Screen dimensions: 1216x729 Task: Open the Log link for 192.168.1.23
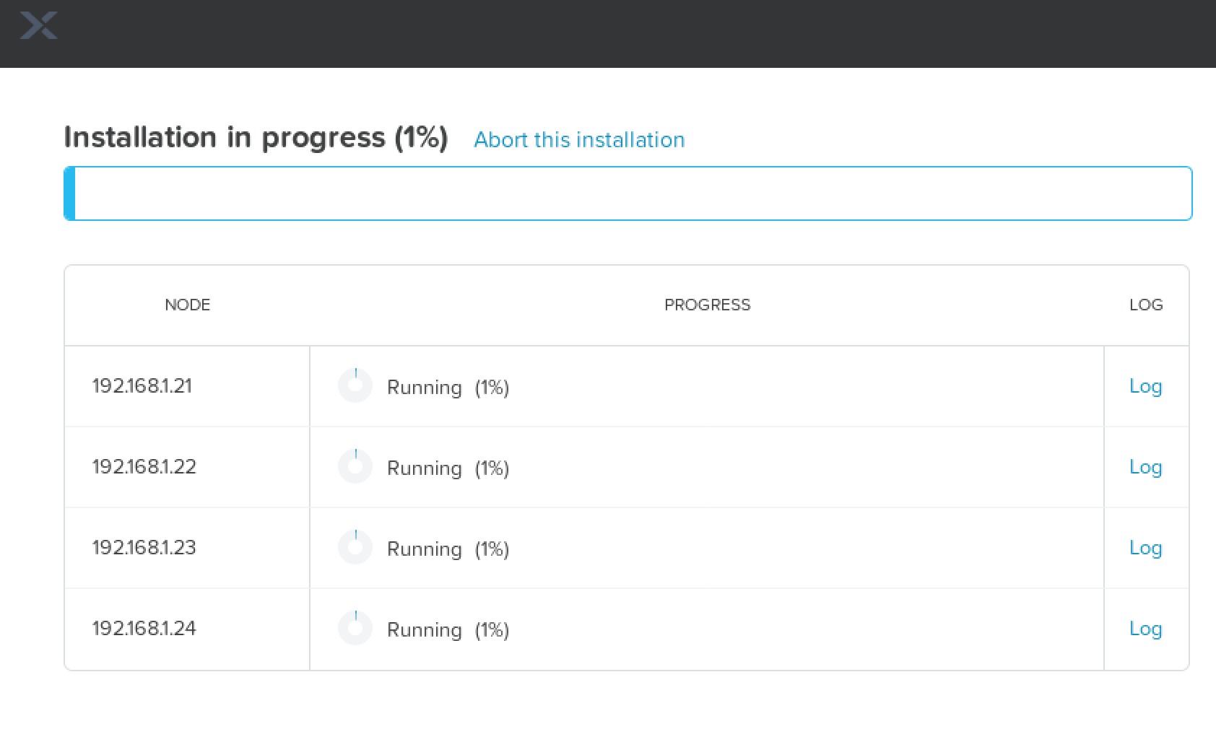[1145, 548]
